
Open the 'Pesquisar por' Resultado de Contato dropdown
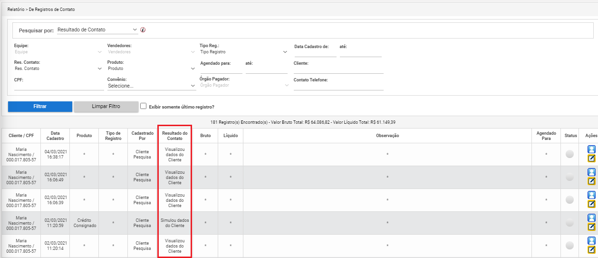(x=97, y=30)
